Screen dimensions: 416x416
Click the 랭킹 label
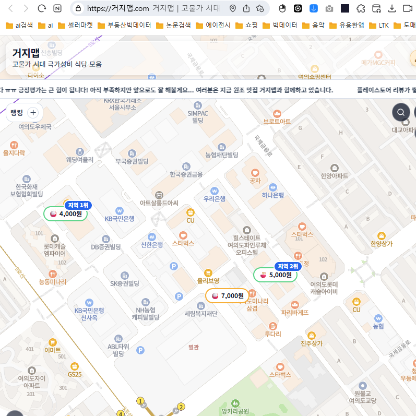[17, 113]
